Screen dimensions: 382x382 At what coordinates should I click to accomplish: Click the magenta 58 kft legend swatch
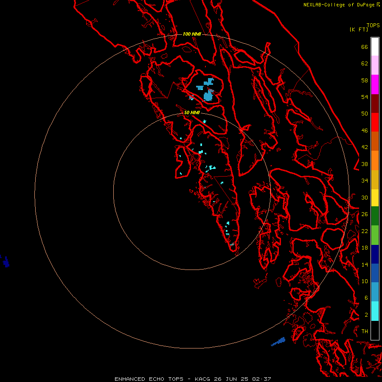point(375,84)
